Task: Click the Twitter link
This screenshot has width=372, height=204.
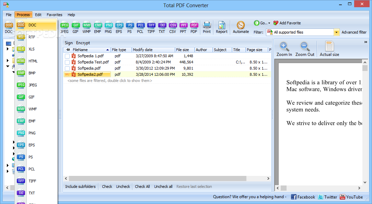Action: click(x=328, y=197)
